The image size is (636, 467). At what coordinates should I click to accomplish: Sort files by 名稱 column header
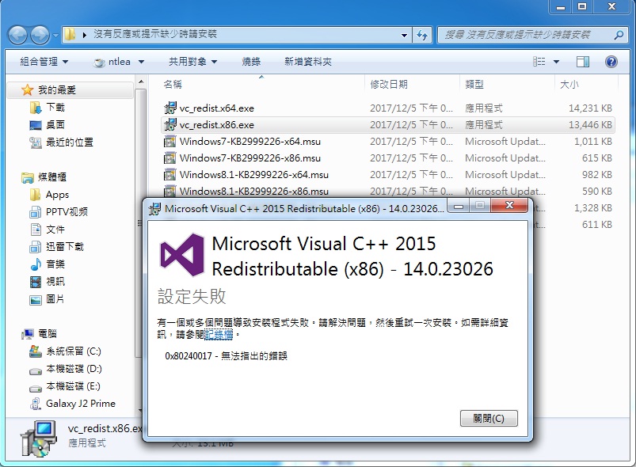point(173,85)
